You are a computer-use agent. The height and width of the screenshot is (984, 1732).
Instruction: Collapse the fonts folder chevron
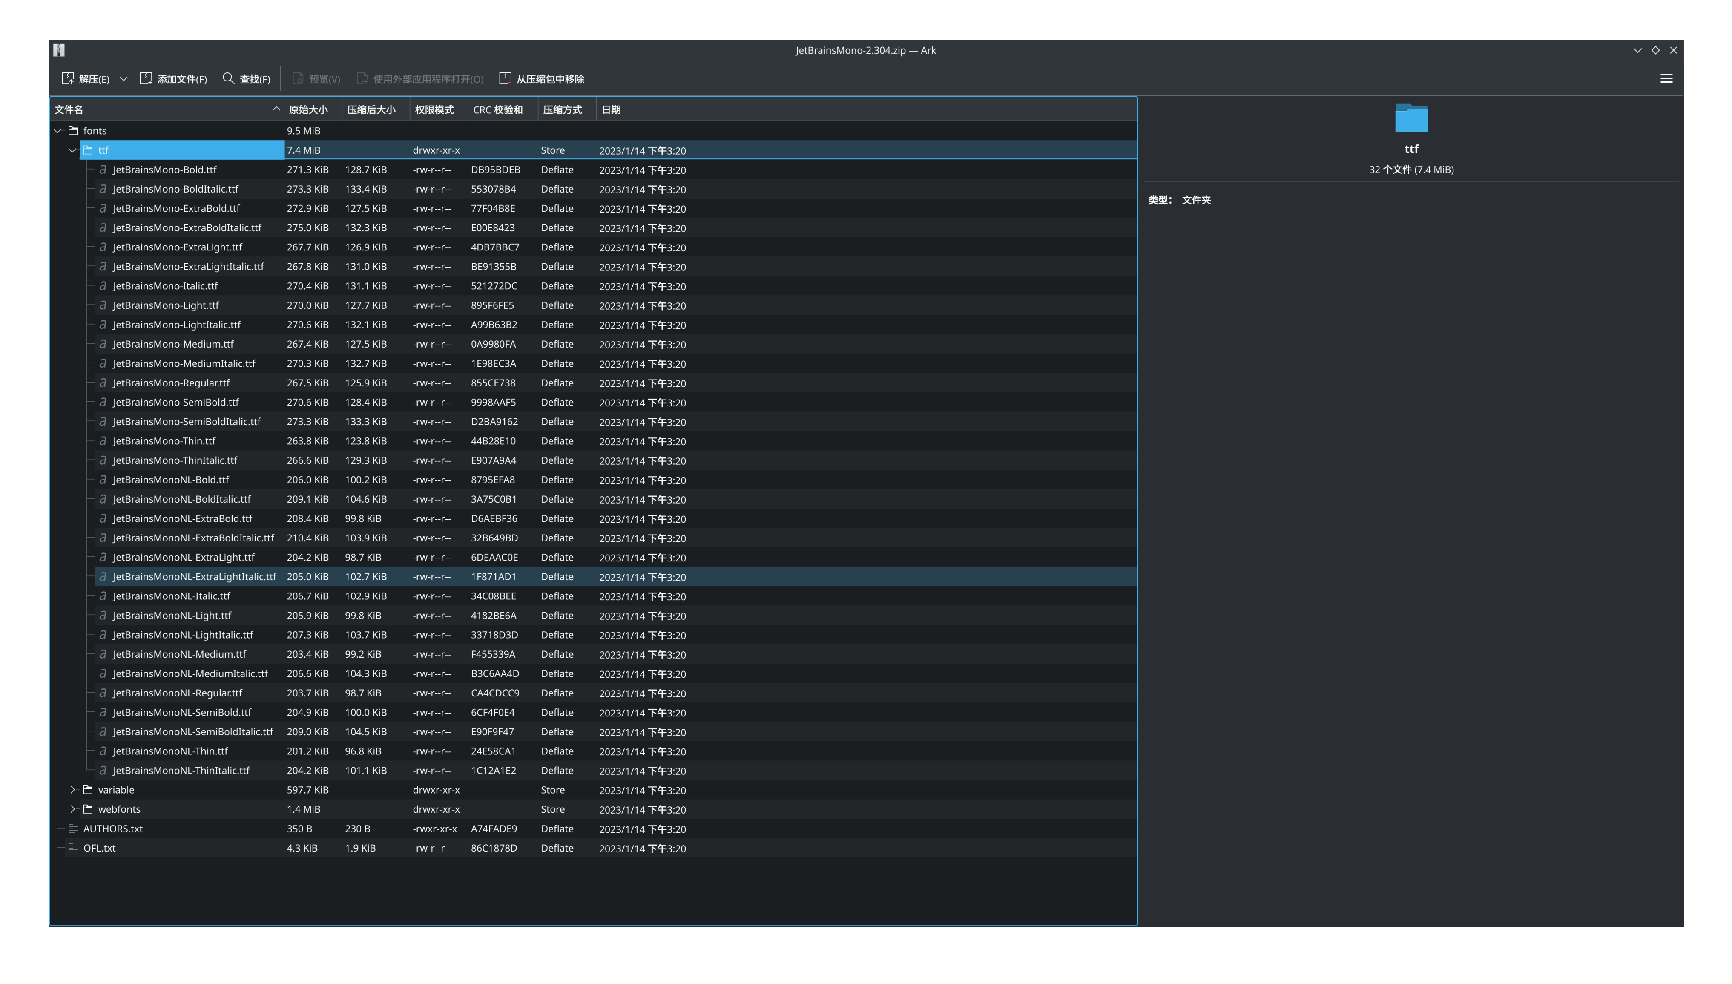[x=58, y=131]
